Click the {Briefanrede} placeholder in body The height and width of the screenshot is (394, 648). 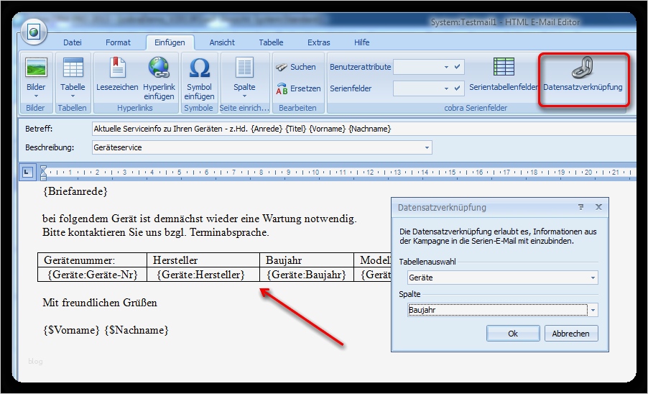(x=75, y=191)
